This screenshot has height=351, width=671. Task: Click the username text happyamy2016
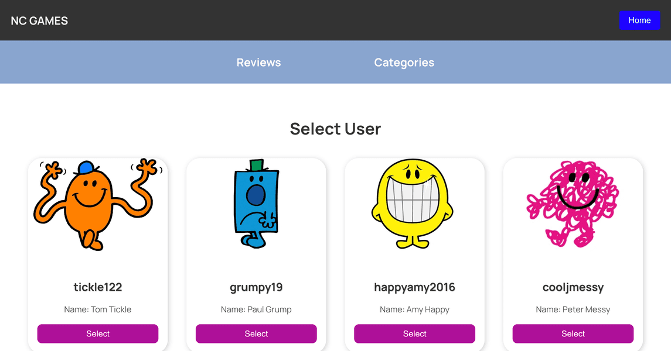point(414,287)
